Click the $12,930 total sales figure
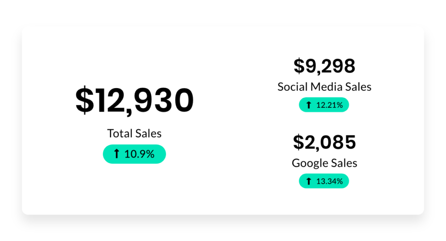This screenshot has height=241, width=446. 135,101
